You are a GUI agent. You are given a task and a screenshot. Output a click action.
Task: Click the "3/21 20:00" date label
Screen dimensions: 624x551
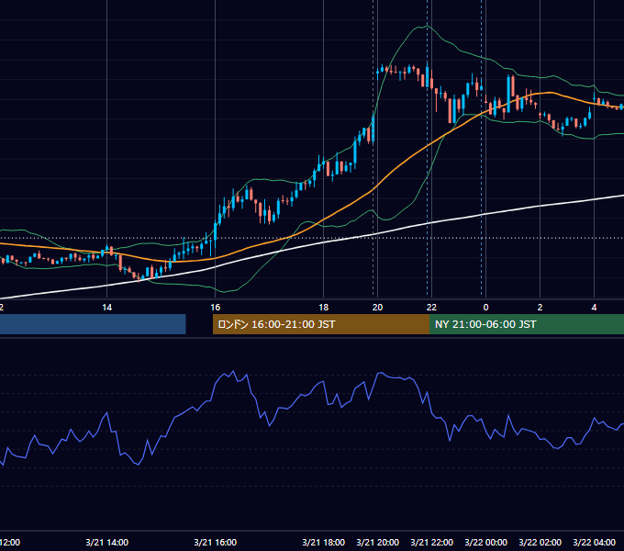click(378, 542)
